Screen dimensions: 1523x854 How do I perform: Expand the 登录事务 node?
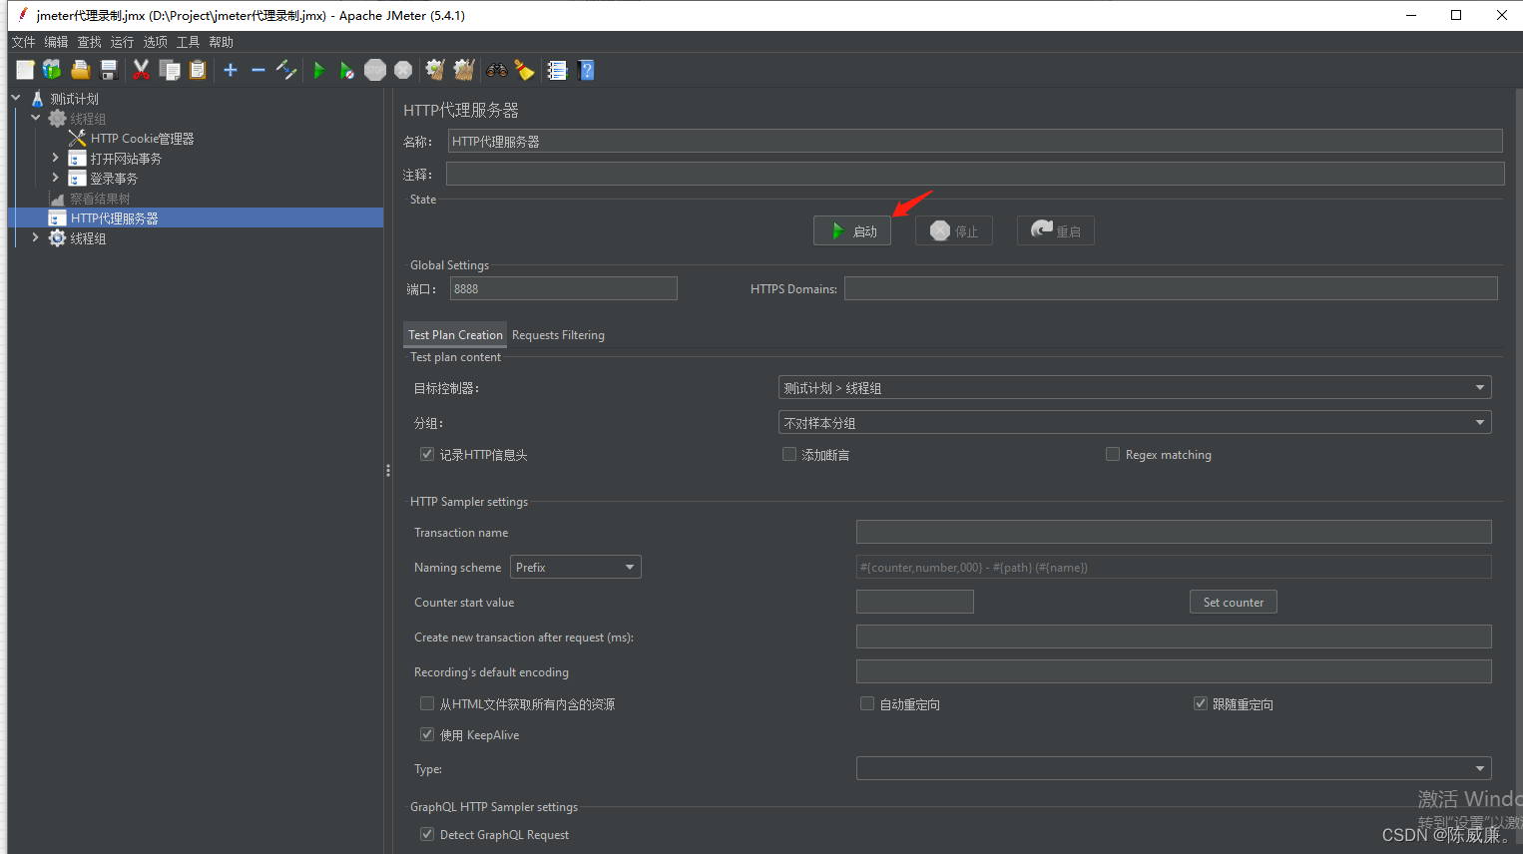pyautogui.click(x=55, y=178)
